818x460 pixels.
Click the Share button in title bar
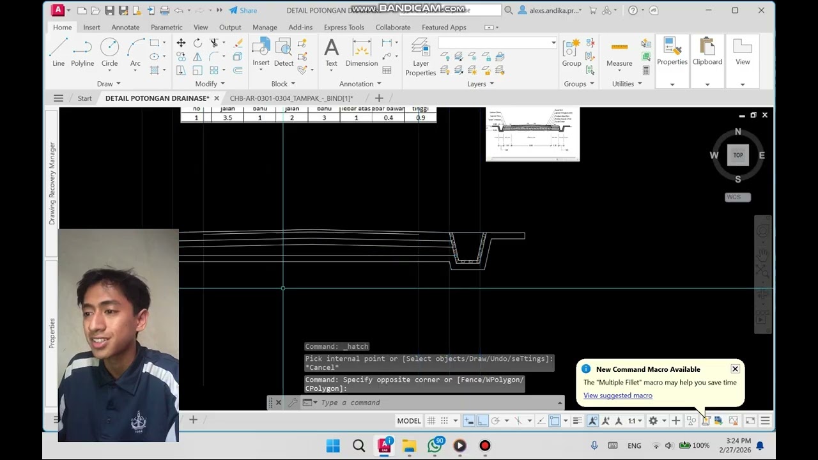(x=243, y=10)
